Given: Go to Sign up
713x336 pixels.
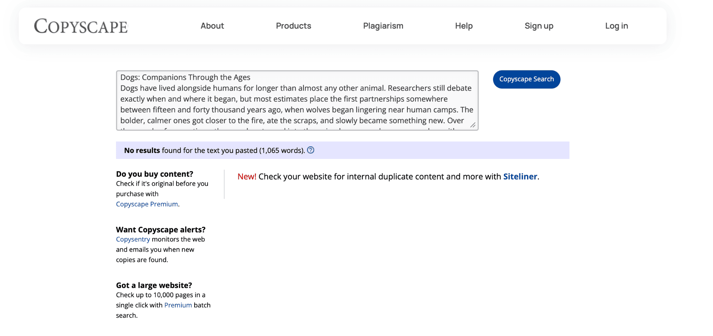Looking at the screenshot, I should tap(539, 26).
